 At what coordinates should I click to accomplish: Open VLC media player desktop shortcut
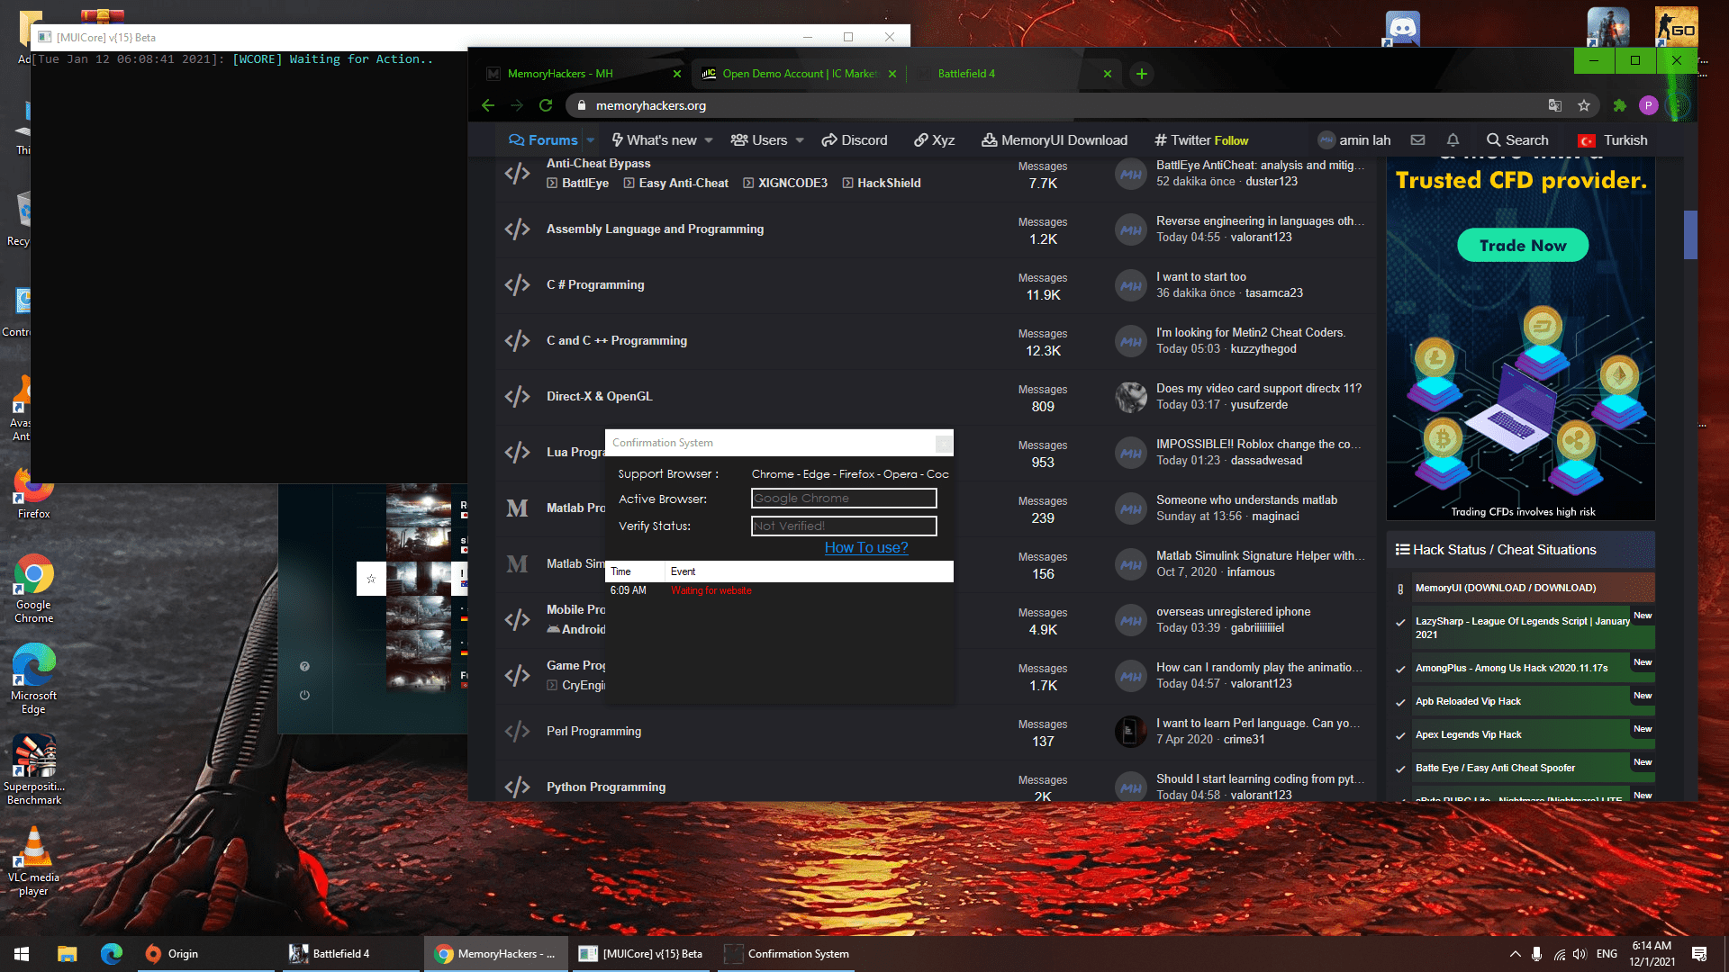click(34, 860)
